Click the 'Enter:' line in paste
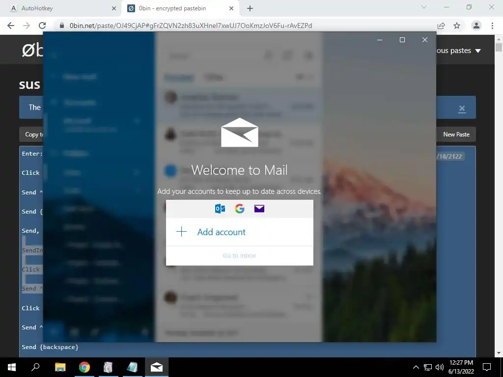 (x=32, y=154)
